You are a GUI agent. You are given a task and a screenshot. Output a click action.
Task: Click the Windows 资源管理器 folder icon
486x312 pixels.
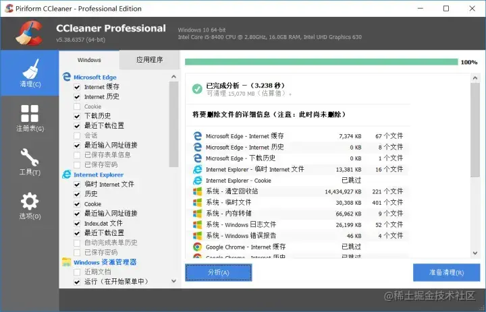pyautogui.click(x=67, y=262)
